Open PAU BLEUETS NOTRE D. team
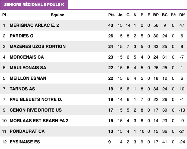 [36, 99]
